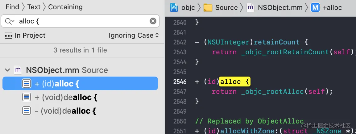Click the scope icon beside In Project
The width and height of the screenshot is (356, 134).
pos(9,36)
